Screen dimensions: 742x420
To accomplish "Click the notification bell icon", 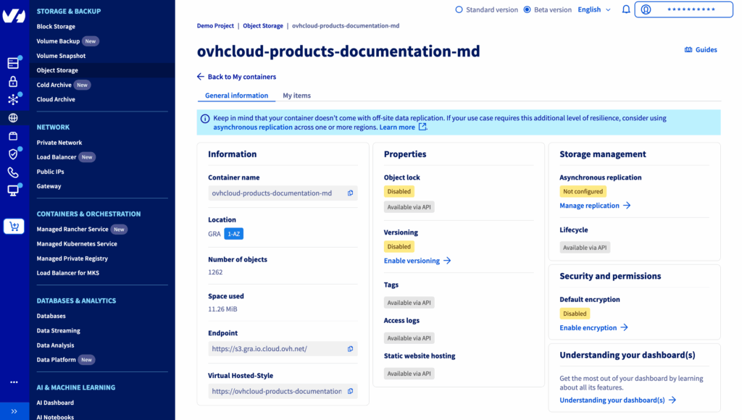I will tap(626, 10).
